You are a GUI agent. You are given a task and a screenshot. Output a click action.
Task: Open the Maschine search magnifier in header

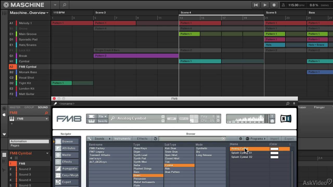pos(65,5)
